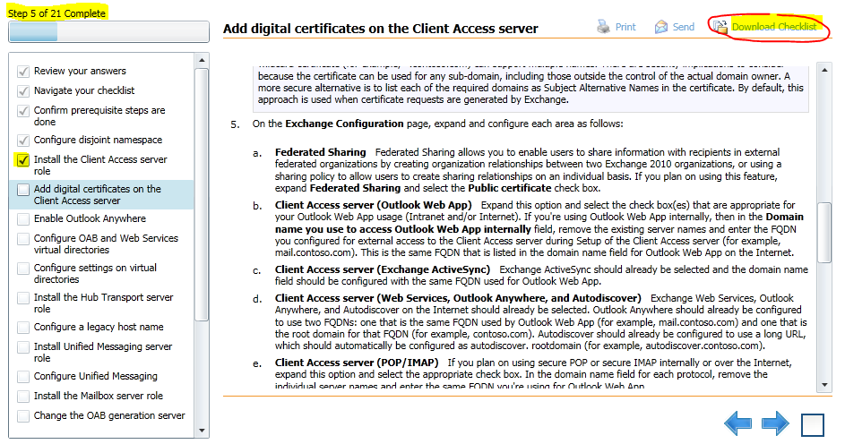Tick the step-complete box beside the arrows

pyautogui.click(x=813, y=424)
